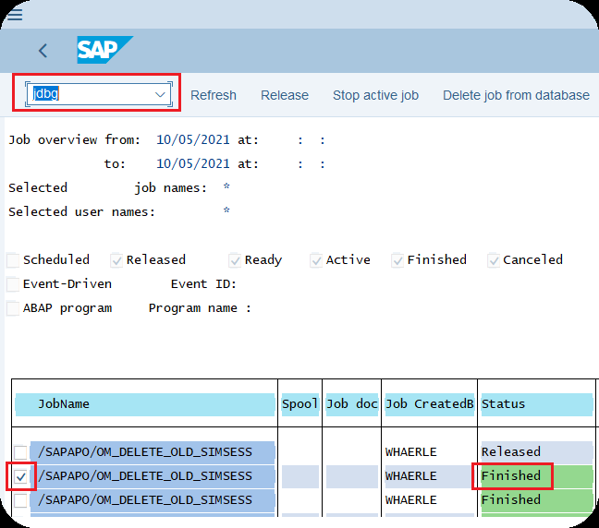The image size is (599, 528).
Task: Select checkbox of the Released job row
Action: coord(20,452)
